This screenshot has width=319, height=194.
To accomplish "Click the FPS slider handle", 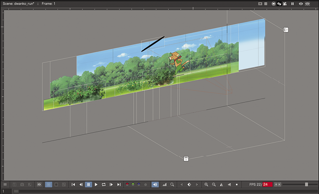I will [x=306, y=184].
